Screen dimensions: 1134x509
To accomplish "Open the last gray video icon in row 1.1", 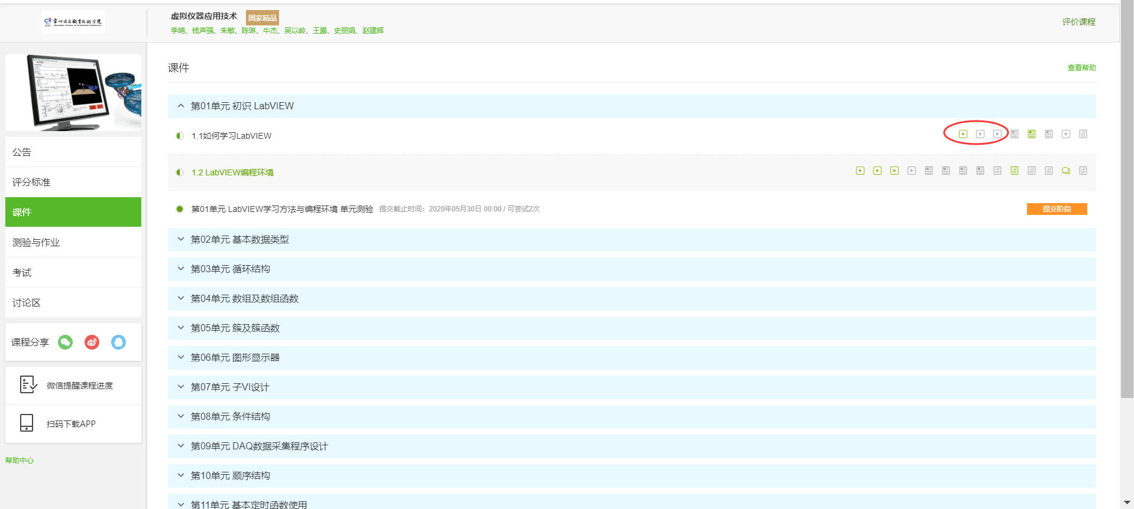I will click(x=1066, y=134).
